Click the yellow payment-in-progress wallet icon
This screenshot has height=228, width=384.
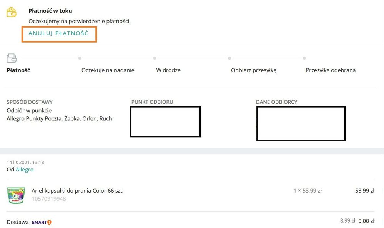[x=11, y=12]
